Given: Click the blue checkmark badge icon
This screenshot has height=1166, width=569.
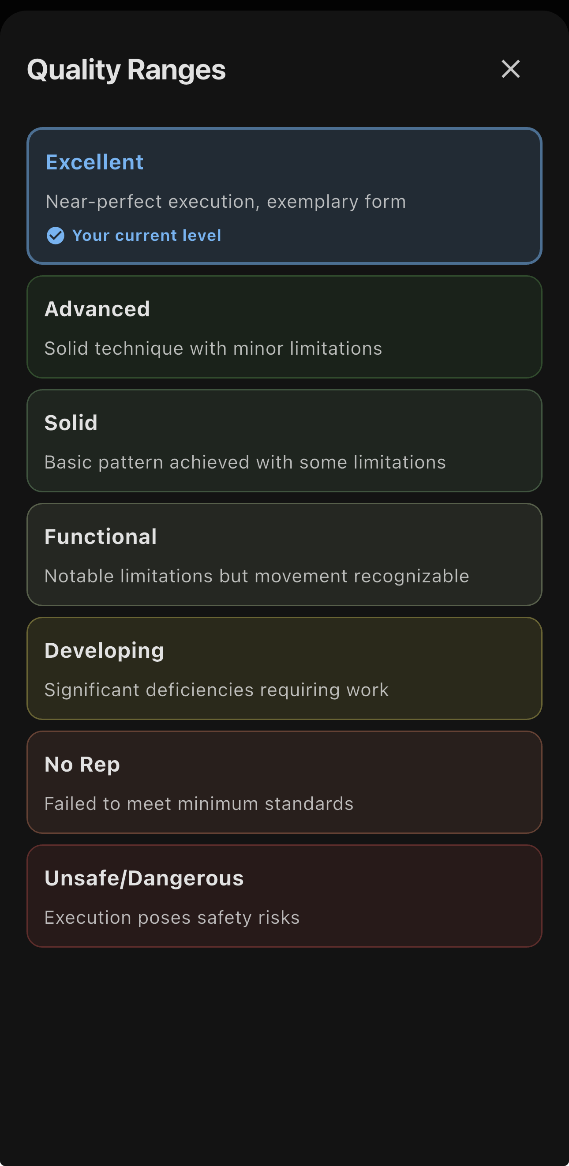Looking at the screenshot, I should 56,236.
